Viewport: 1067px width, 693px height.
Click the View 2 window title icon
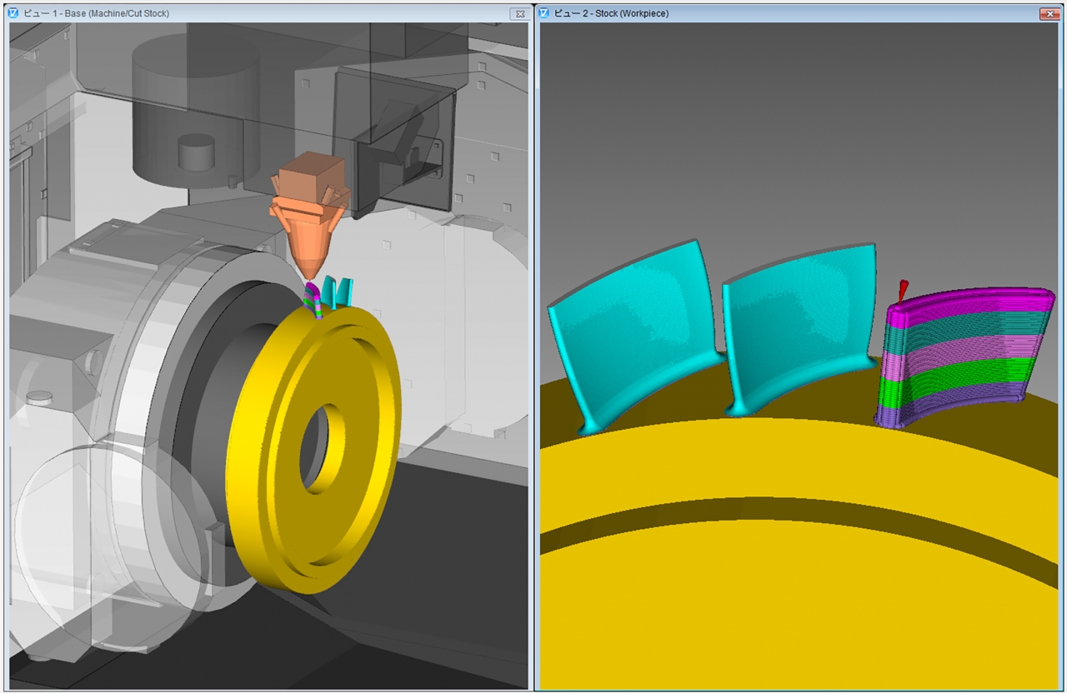544,13
